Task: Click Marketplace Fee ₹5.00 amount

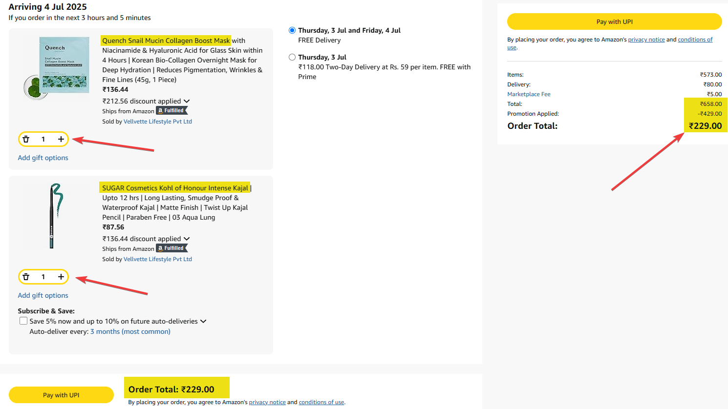Action: [x=714, y=94]
